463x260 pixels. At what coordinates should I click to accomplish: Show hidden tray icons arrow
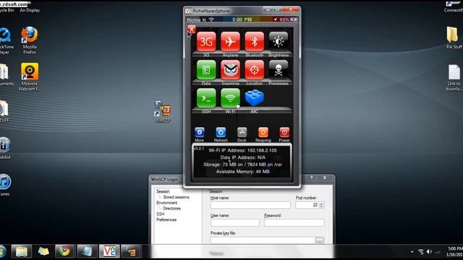pos(412,252)
